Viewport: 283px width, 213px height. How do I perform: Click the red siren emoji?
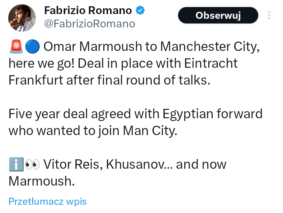point(15,47)
